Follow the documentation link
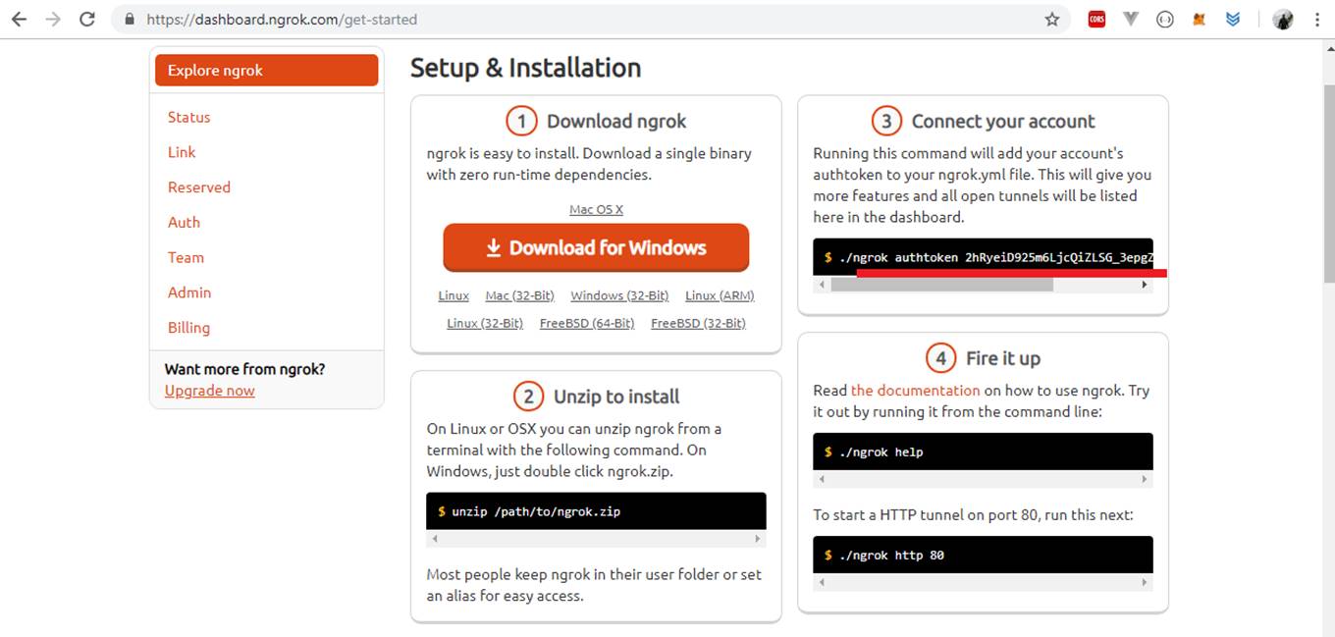The image size is (1335, 637). tap(915, 390)
